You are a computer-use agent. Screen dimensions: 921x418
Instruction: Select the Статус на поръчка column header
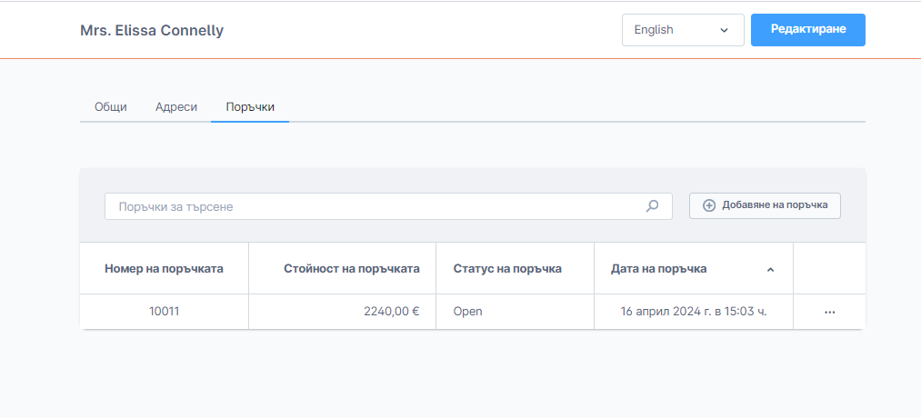507,269
